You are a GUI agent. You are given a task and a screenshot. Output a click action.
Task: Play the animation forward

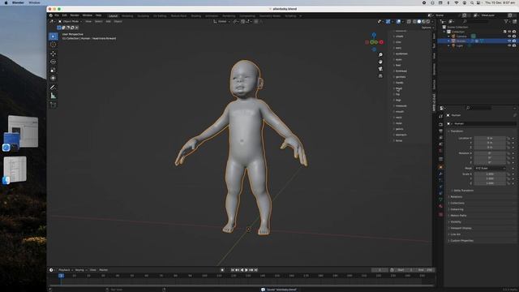[x=247, y=270]
